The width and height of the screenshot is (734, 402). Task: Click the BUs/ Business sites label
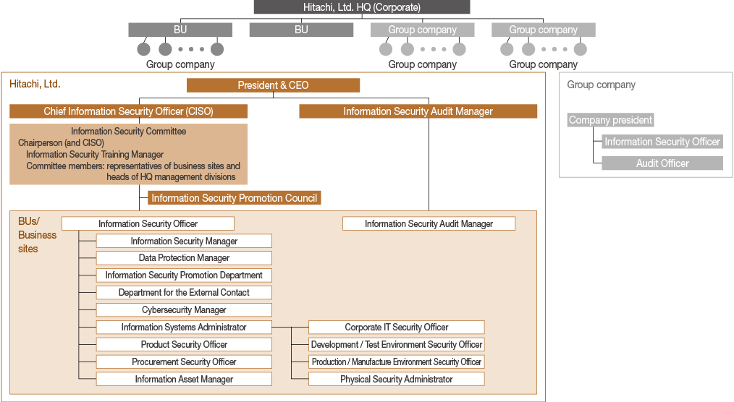click(37, 235)
